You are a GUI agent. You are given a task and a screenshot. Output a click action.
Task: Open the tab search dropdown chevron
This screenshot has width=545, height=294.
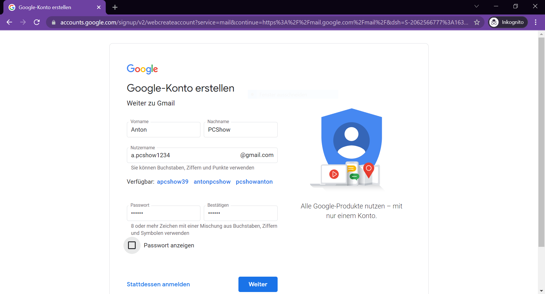click(477, 6)
